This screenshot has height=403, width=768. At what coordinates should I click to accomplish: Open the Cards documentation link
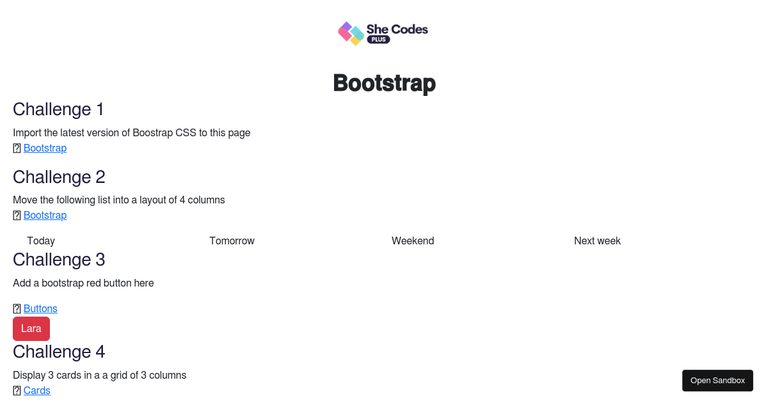(36, 390)
